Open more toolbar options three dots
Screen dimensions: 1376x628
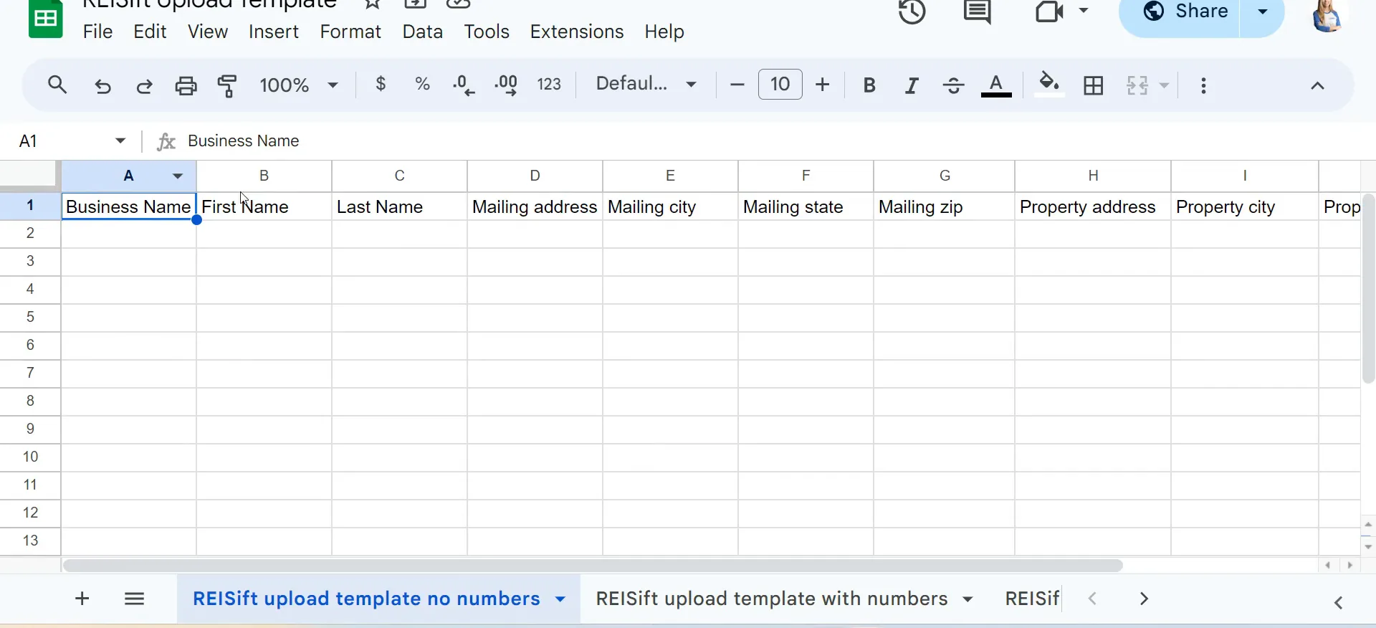pyautogui.click(x=1204, y=86)
